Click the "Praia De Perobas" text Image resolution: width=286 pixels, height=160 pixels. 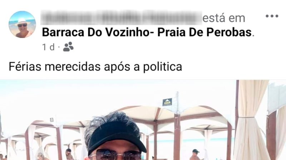pos(204,32)
